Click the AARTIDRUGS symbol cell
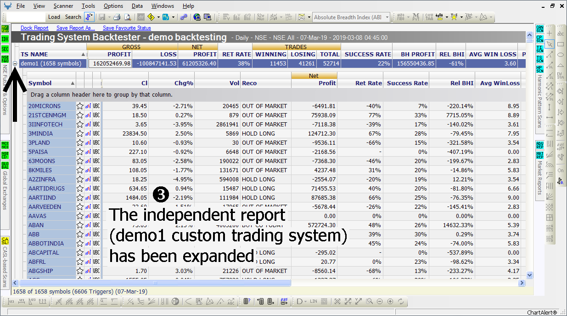 coord(51,188)
